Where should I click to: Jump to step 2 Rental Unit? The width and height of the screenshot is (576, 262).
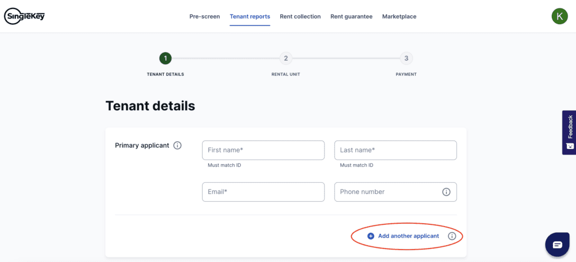(x=286, y=58)
